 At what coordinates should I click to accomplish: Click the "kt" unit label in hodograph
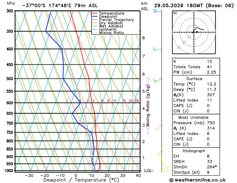point(175,13)
